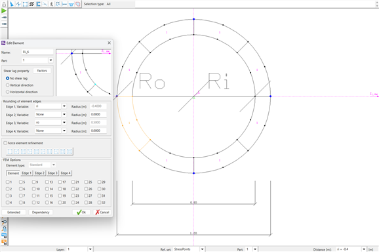Click the second magnifier icon in sidebar
The image size is (379, 252).
pos(4,228)
